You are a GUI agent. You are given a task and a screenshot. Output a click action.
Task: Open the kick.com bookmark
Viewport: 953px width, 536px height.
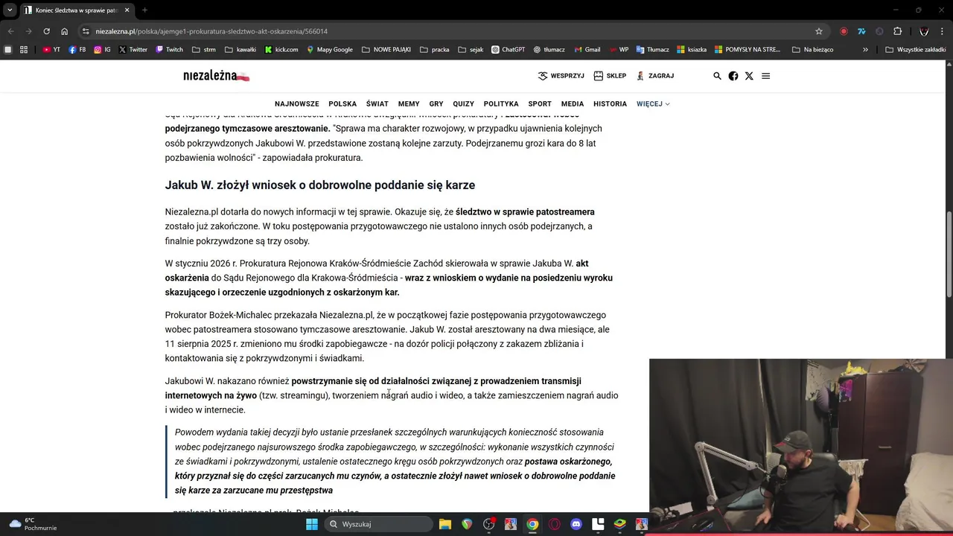[x=281, y=50]
